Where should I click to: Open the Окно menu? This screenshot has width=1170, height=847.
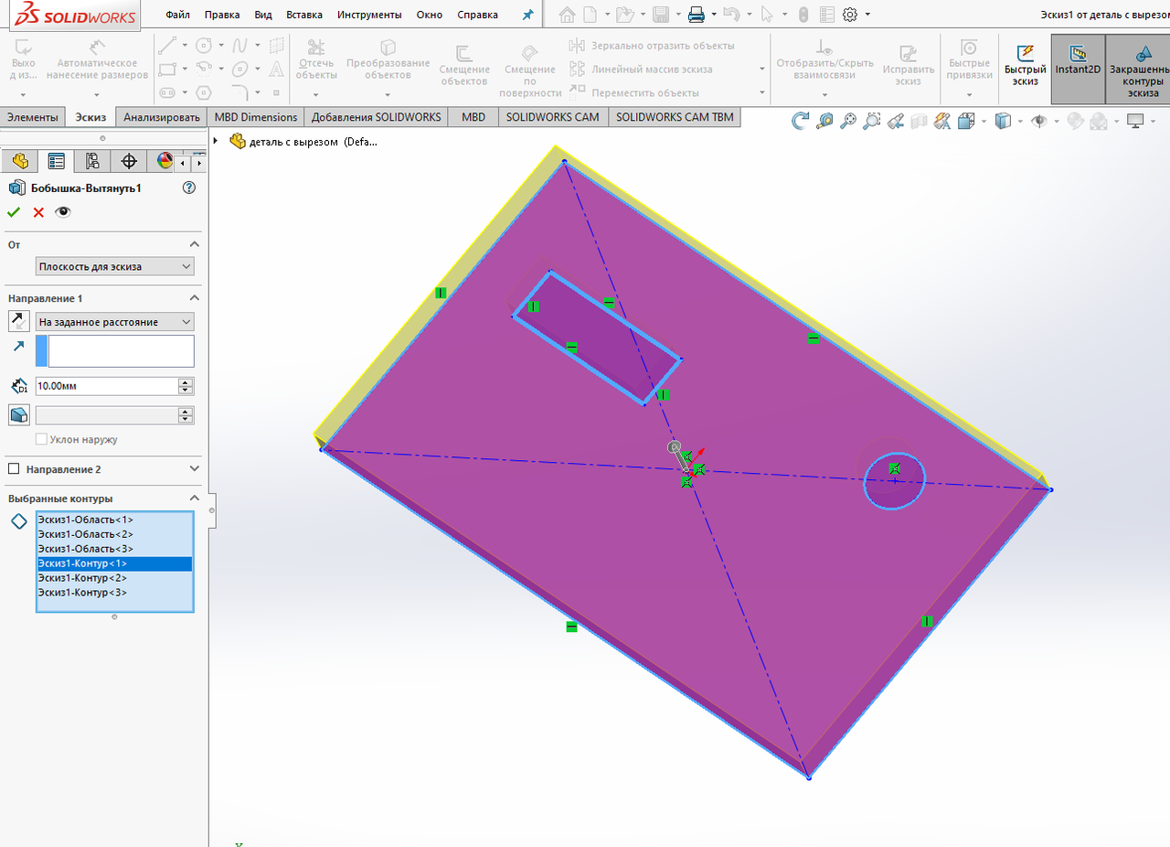pyautogui.click(x=430, y=15)
